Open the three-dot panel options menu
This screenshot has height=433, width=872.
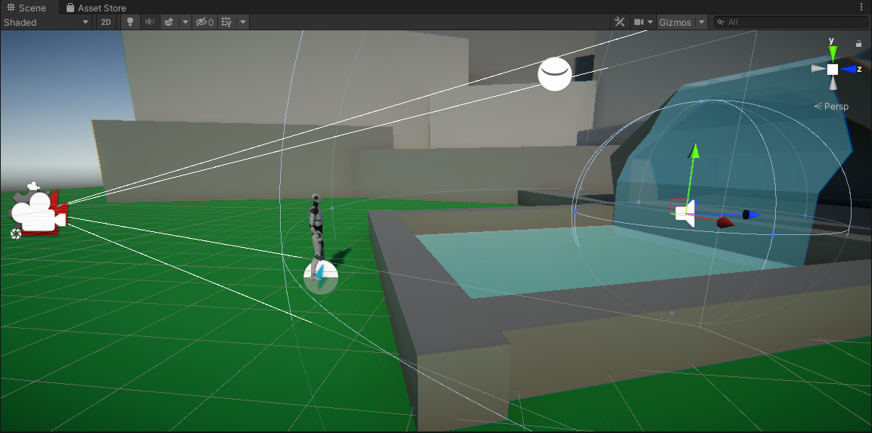[x=863, y=8]
